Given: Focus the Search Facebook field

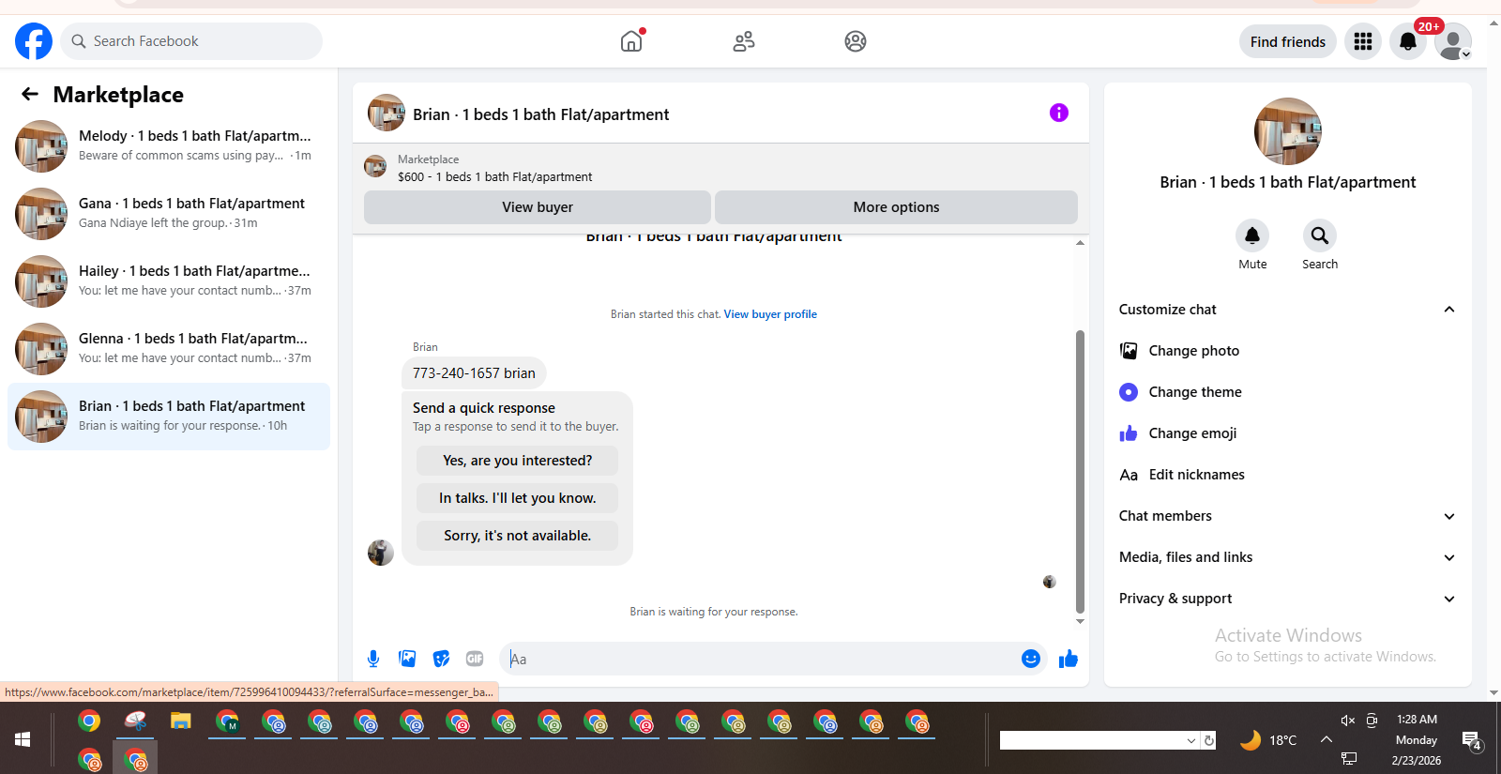Looking at the screenshot, I should point(191,41).
